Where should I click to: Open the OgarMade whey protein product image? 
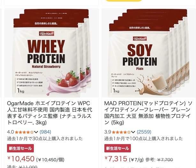coord(51,53)
